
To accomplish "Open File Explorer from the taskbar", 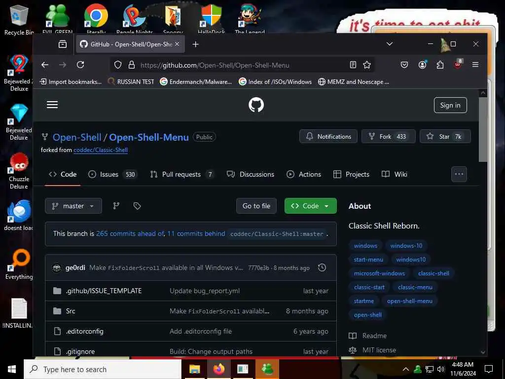I will [x=194, y=369].
